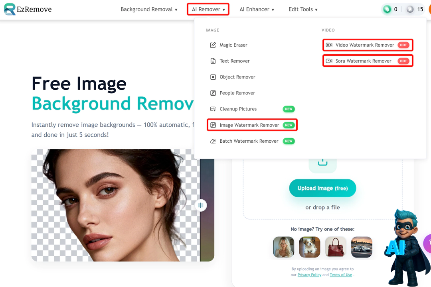Open the AI Enhancer dropdown
This screenshot has width=431, height=287.
click(x=257, y=9)
